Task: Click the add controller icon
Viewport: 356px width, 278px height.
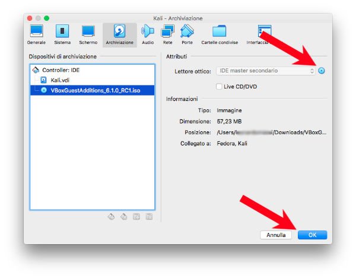Action: (x=111, y=217)
